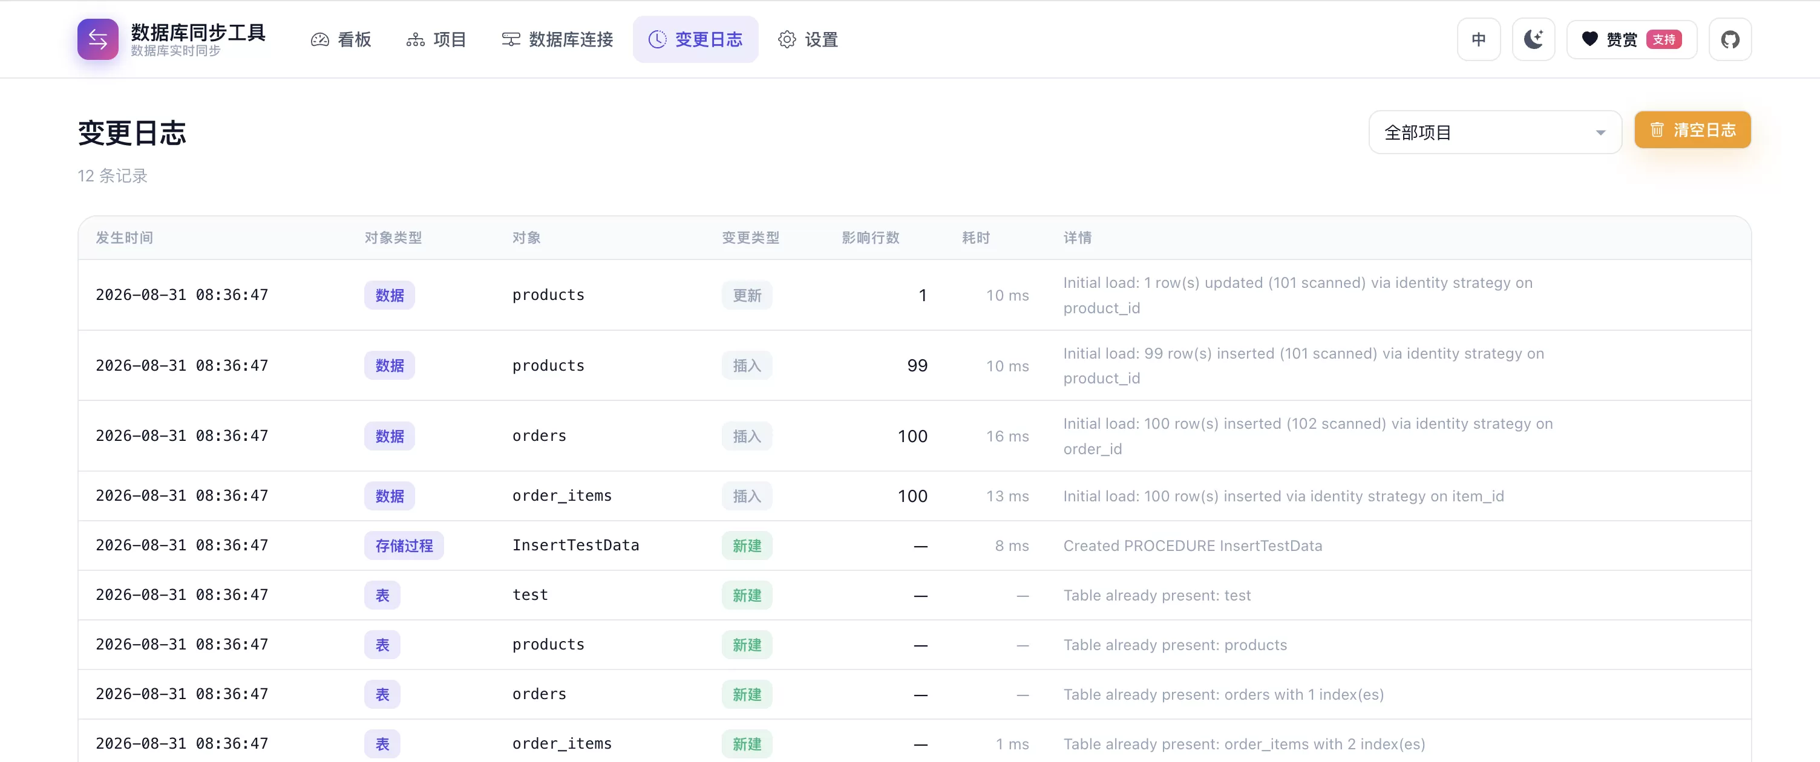Click the heart icon in 赞赏 button
This screenshot has height=762, width=1820.
1589,39
